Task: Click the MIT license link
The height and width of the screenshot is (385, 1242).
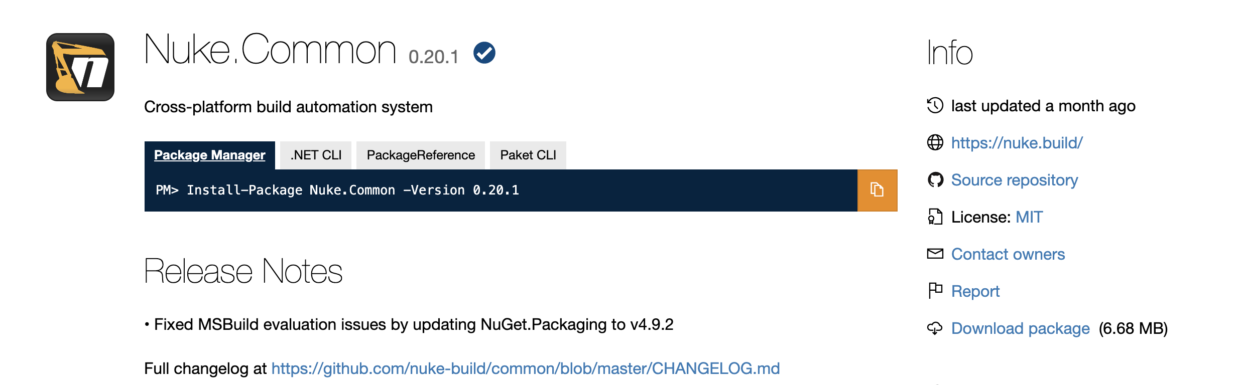Action: (x=1029, y=217)
